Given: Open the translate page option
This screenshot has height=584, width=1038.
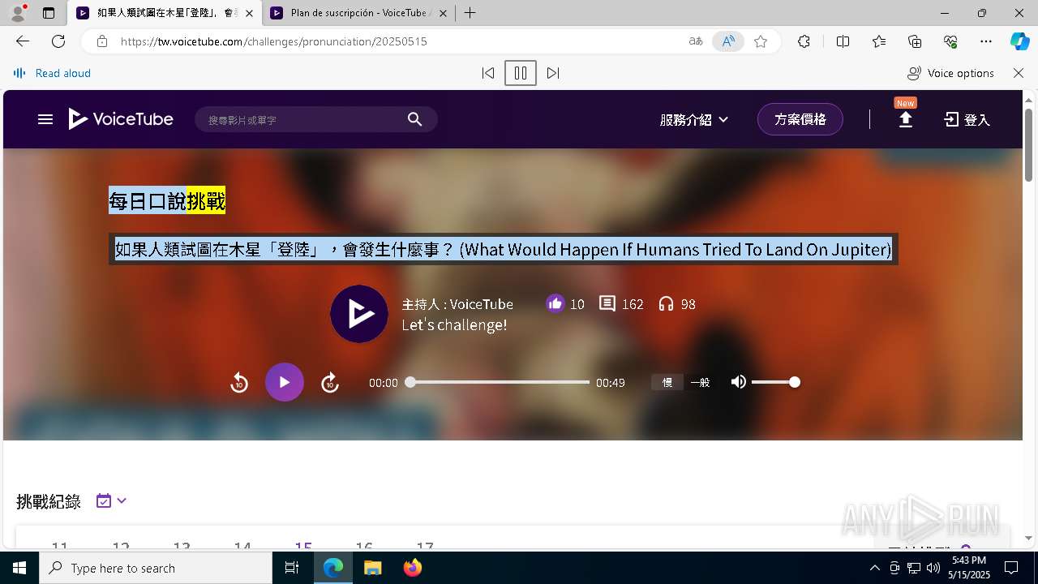Looking at the screenshot, I should pos(696,41).
